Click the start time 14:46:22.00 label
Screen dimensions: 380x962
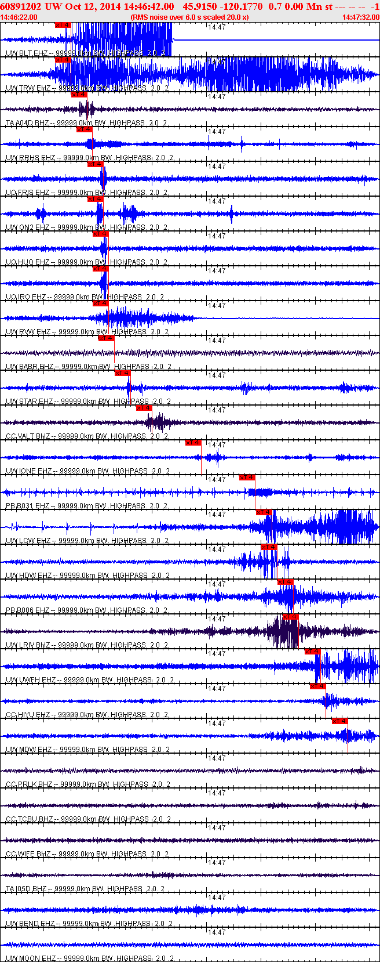point(19,17)
